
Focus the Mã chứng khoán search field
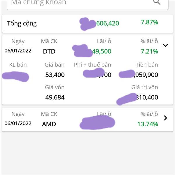pos(87,5)
